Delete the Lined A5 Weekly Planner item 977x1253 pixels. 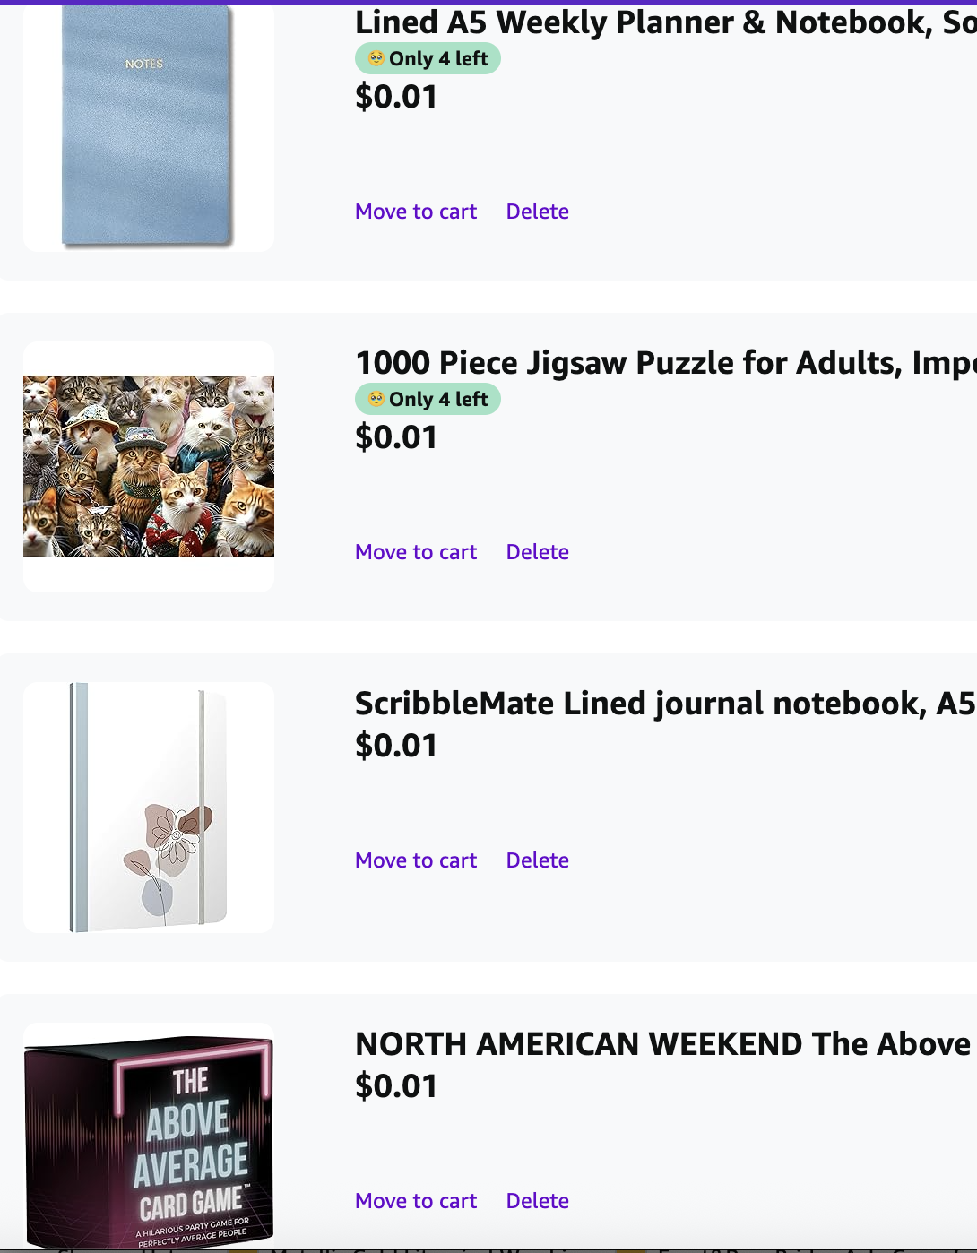pyautogui.click(x=537, y=212)
